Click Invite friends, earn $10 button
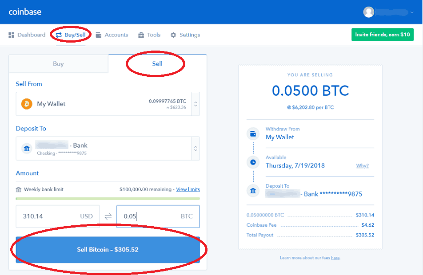Screen dimensions: 423x275 382,35
